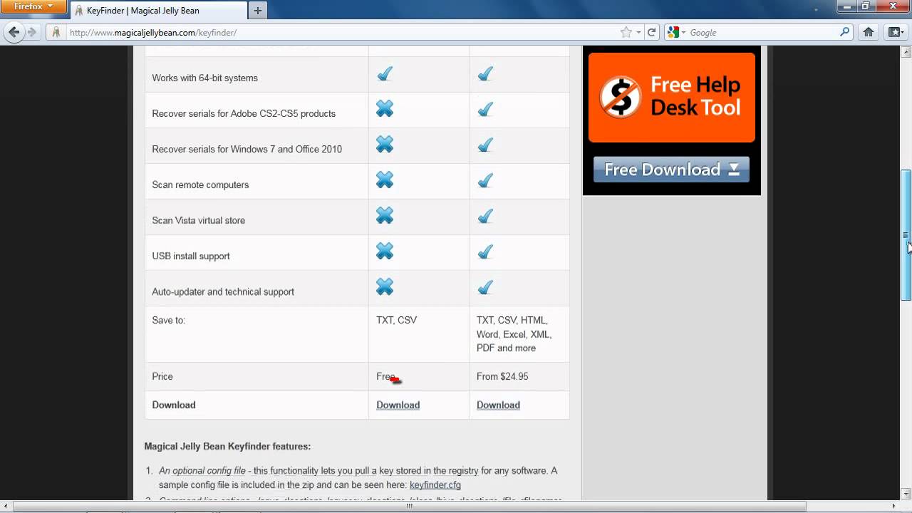Open the search engine selector dropdown arrow

click(683, 32)
